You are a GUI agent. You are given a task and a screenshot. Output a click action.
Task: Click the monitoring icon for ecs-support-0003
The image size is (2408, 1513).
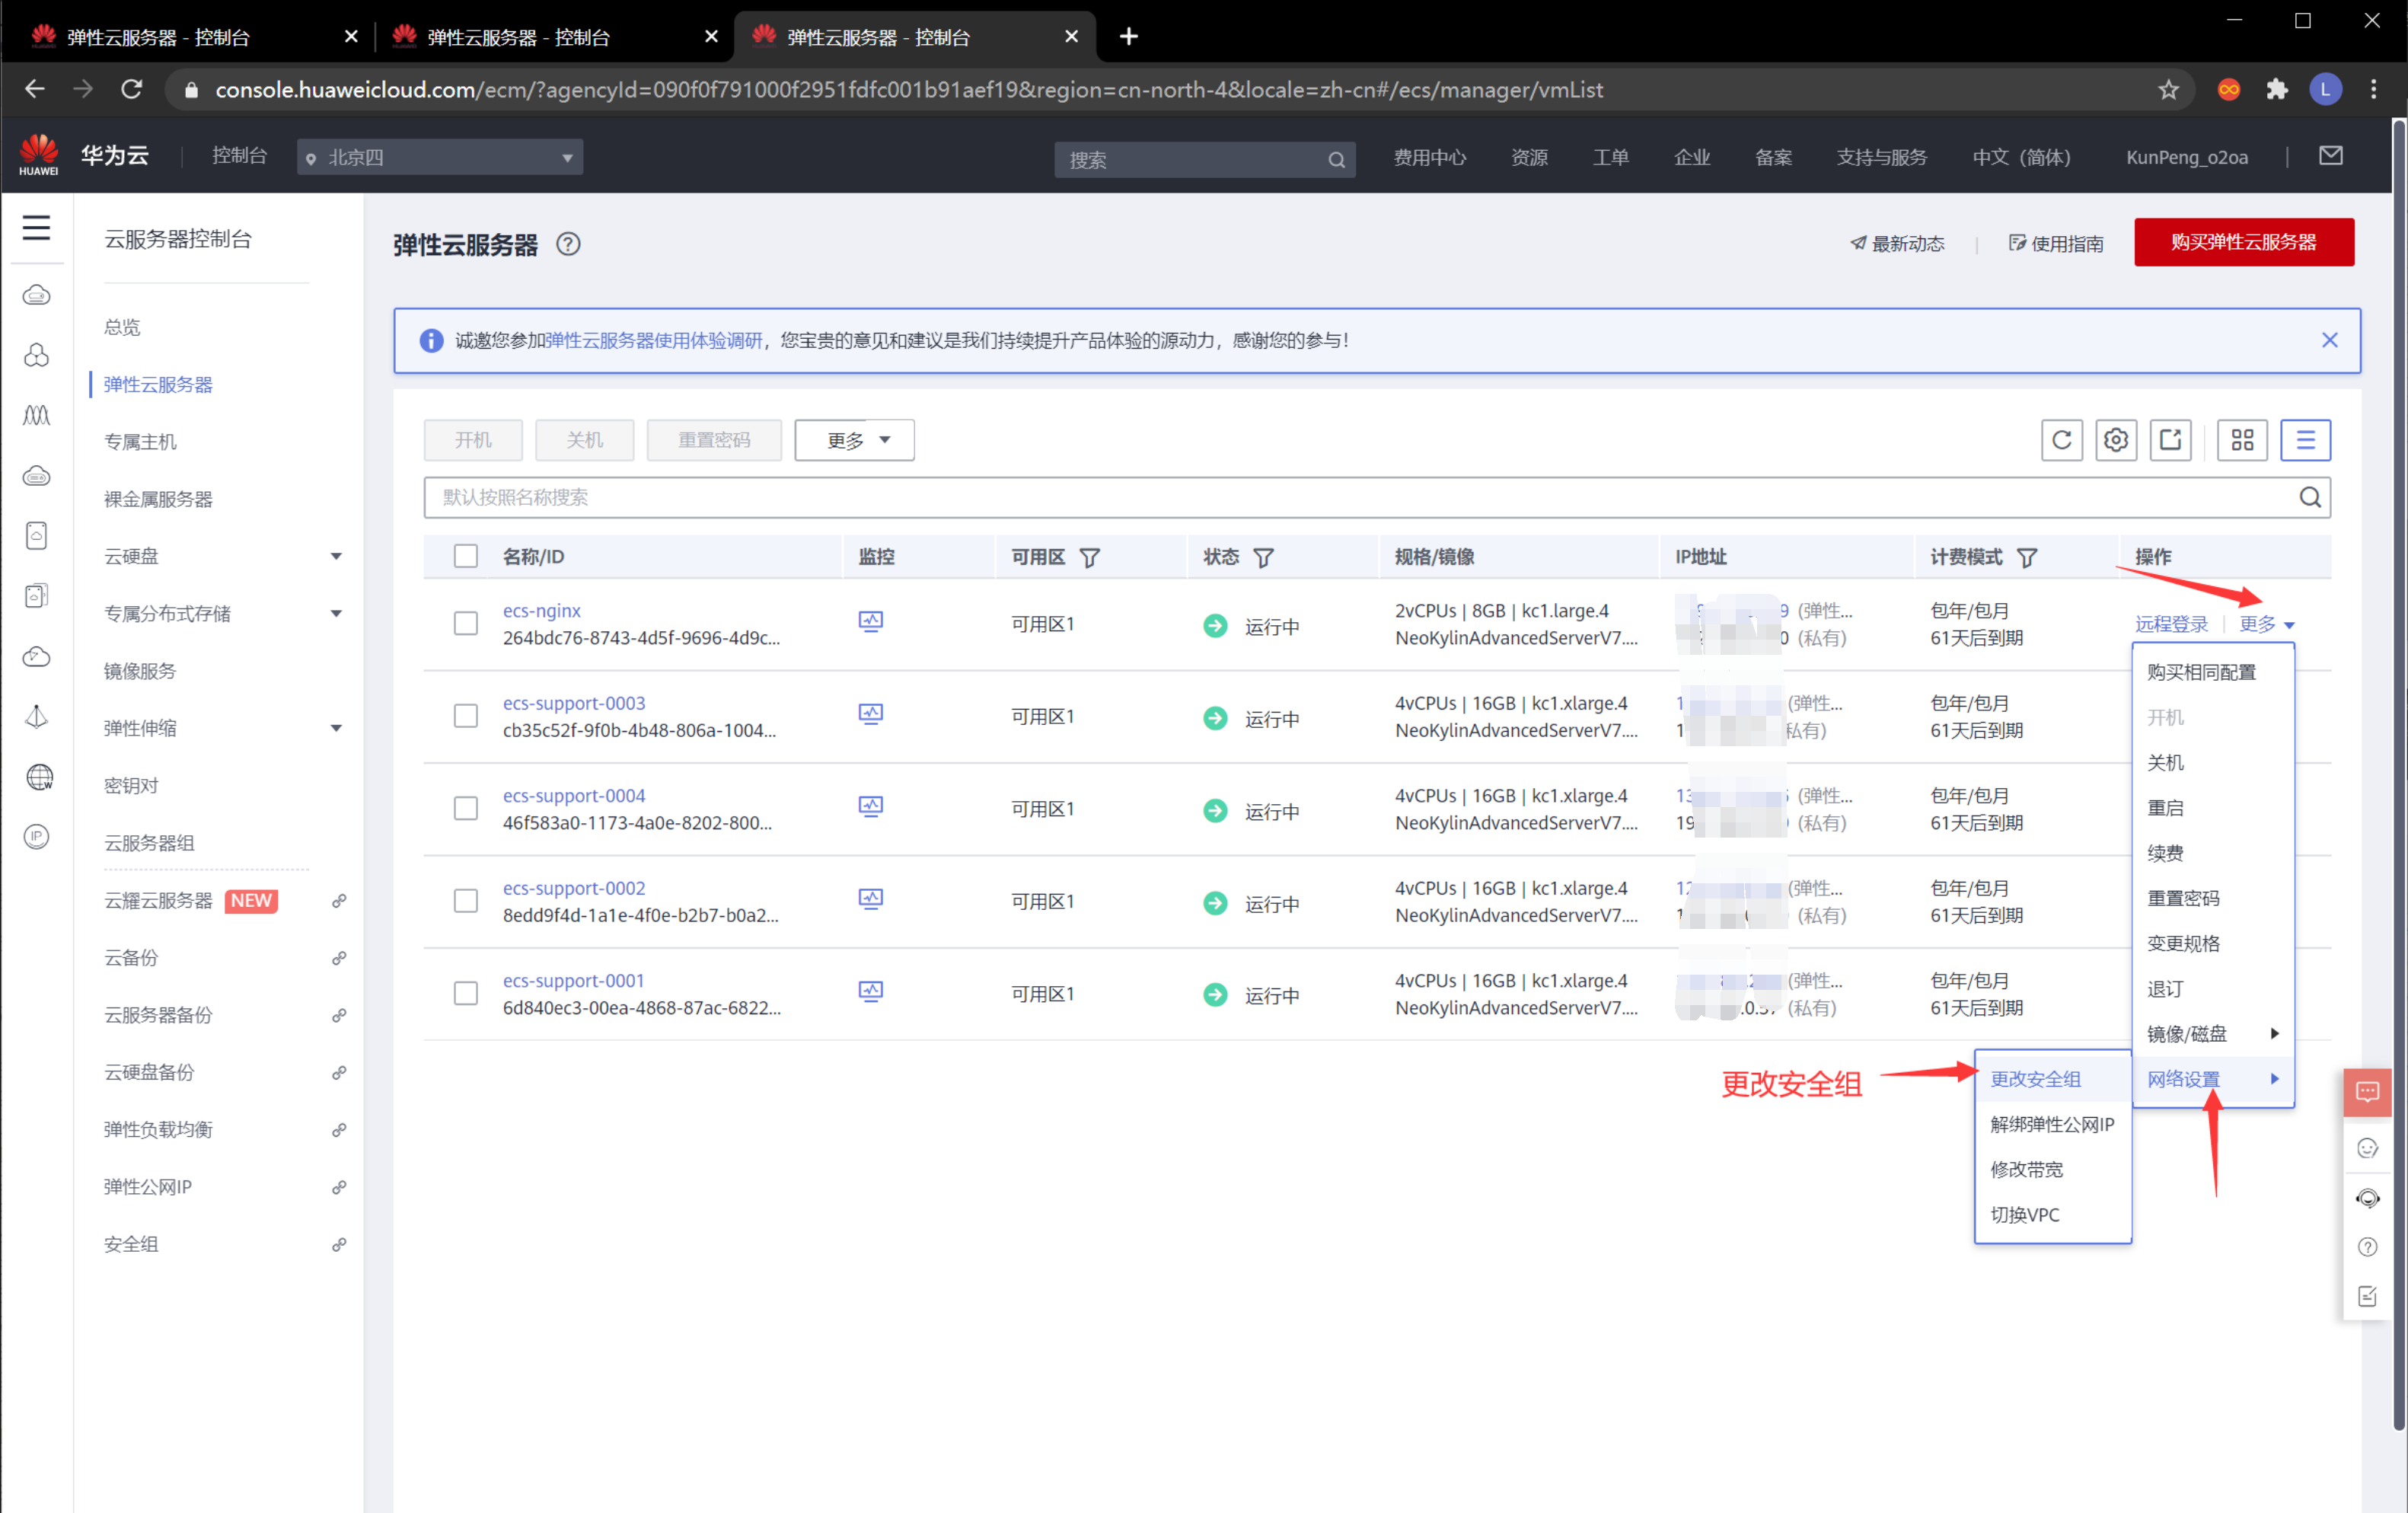point(870,715)
